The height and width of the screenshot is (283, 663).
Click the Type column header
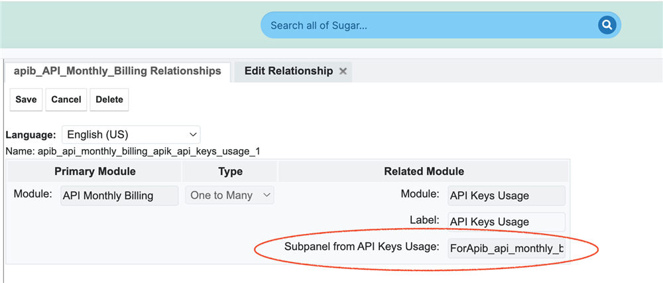click(x=230, y=172)
